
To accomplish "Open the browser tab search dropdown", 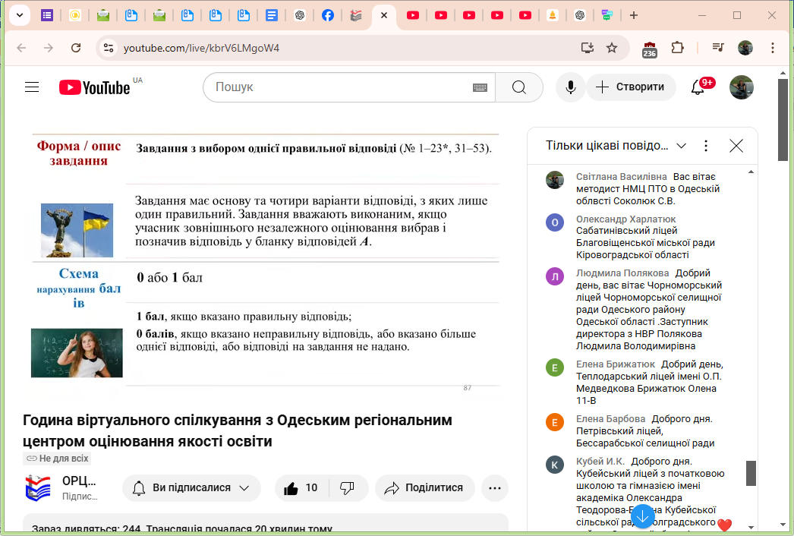I will pyautogui.click(x=18, y=15).
